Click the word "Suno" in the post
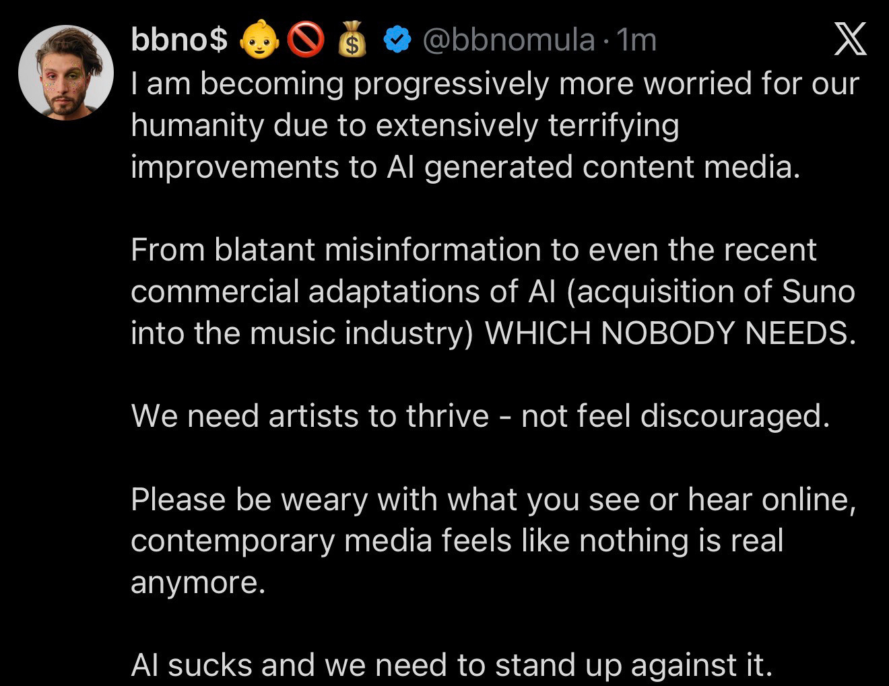This screenshot has width=889, height=686. pos(818,291)
